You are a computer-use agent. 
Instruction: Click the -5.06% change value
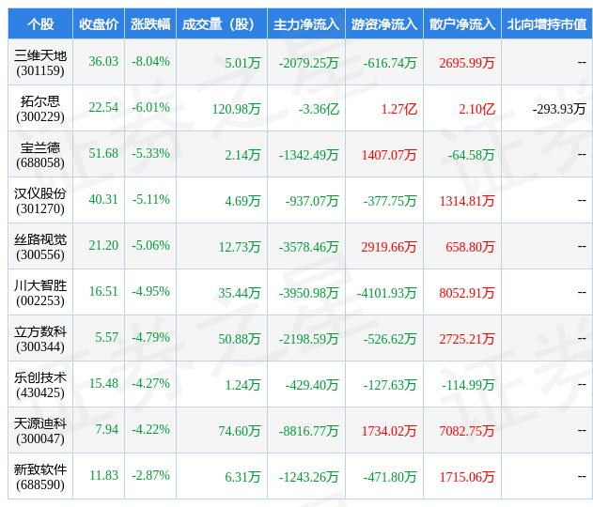point(150,245)
